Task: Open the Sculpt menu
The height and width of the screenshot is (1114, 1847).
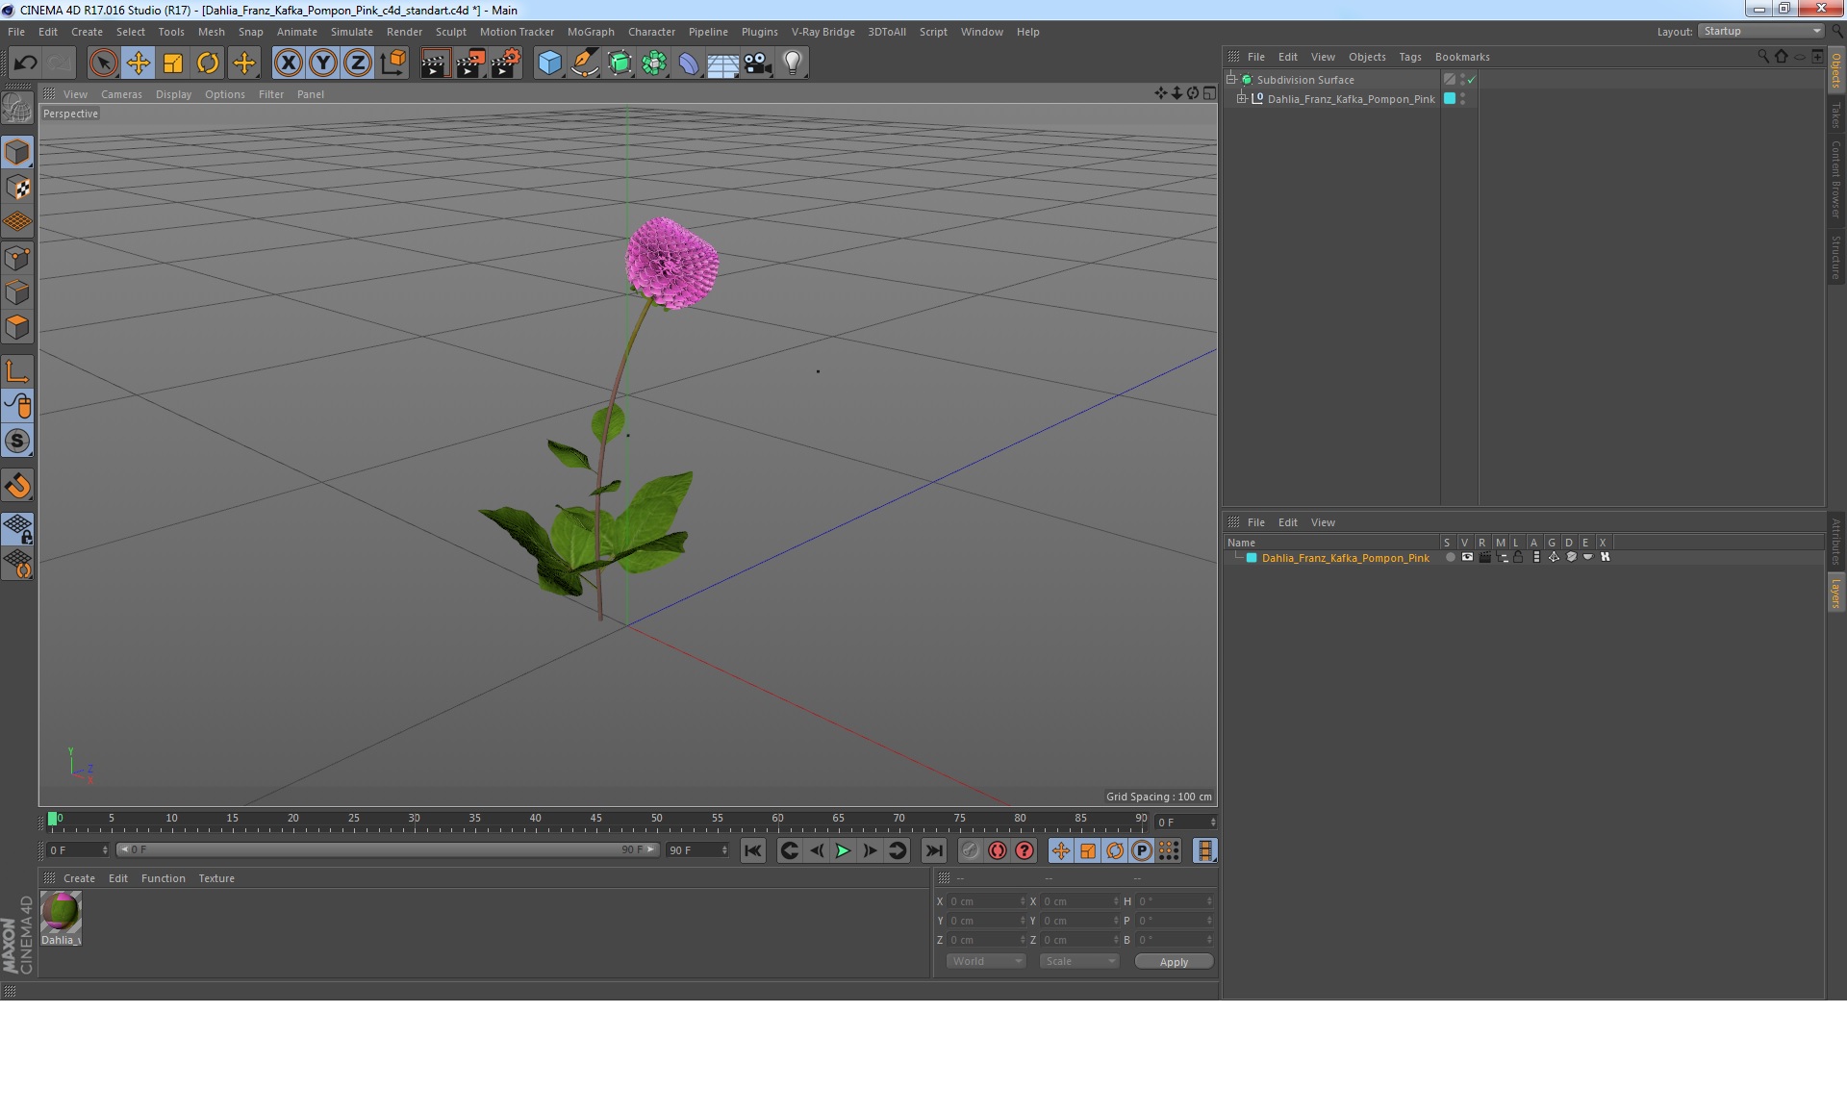Action: pyautogui.click(x=450, y=32)
